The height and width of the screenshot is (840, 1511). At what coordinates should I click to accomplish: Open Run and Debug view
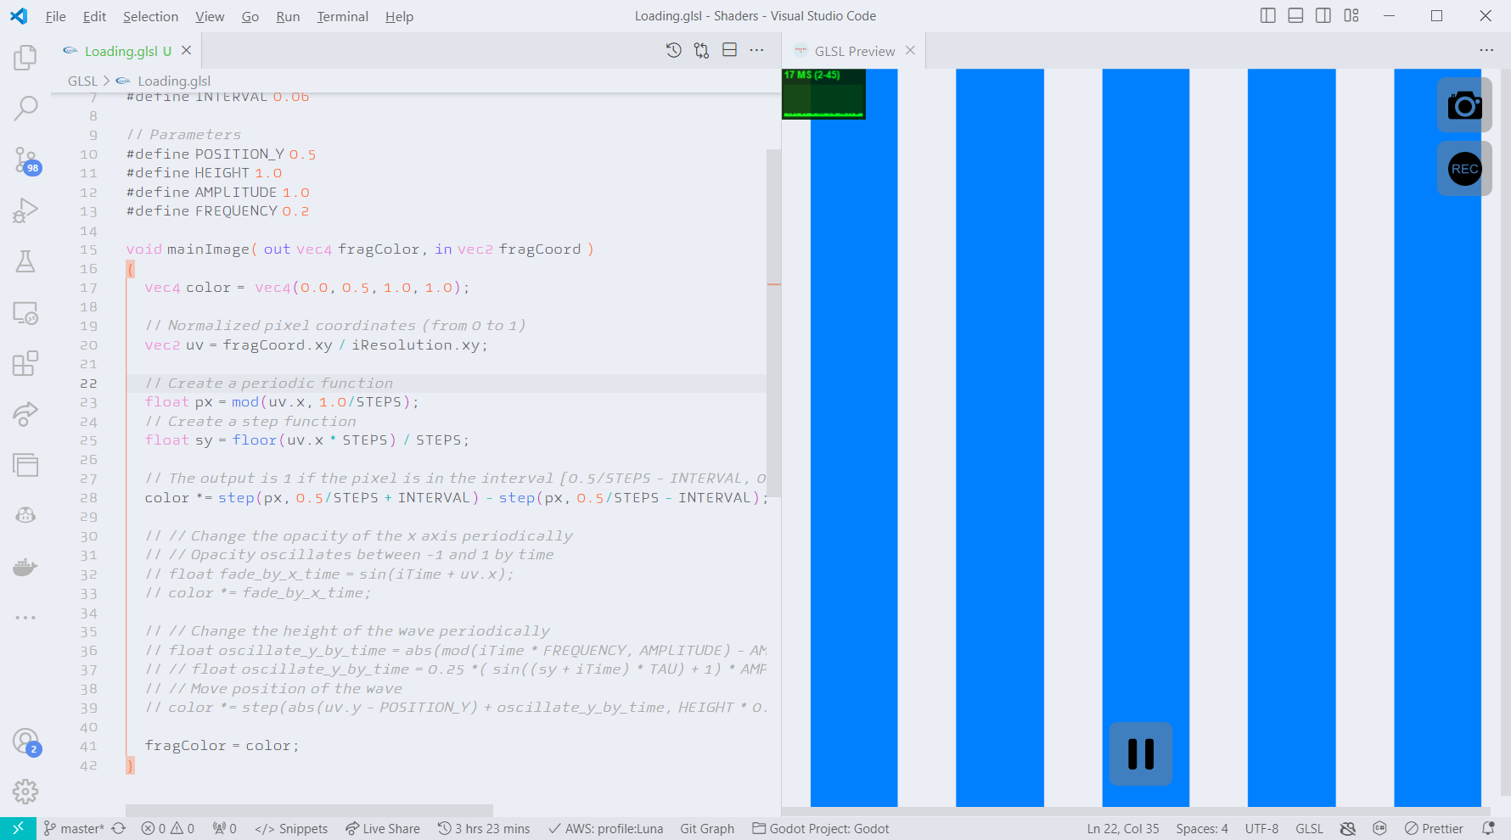25,210
